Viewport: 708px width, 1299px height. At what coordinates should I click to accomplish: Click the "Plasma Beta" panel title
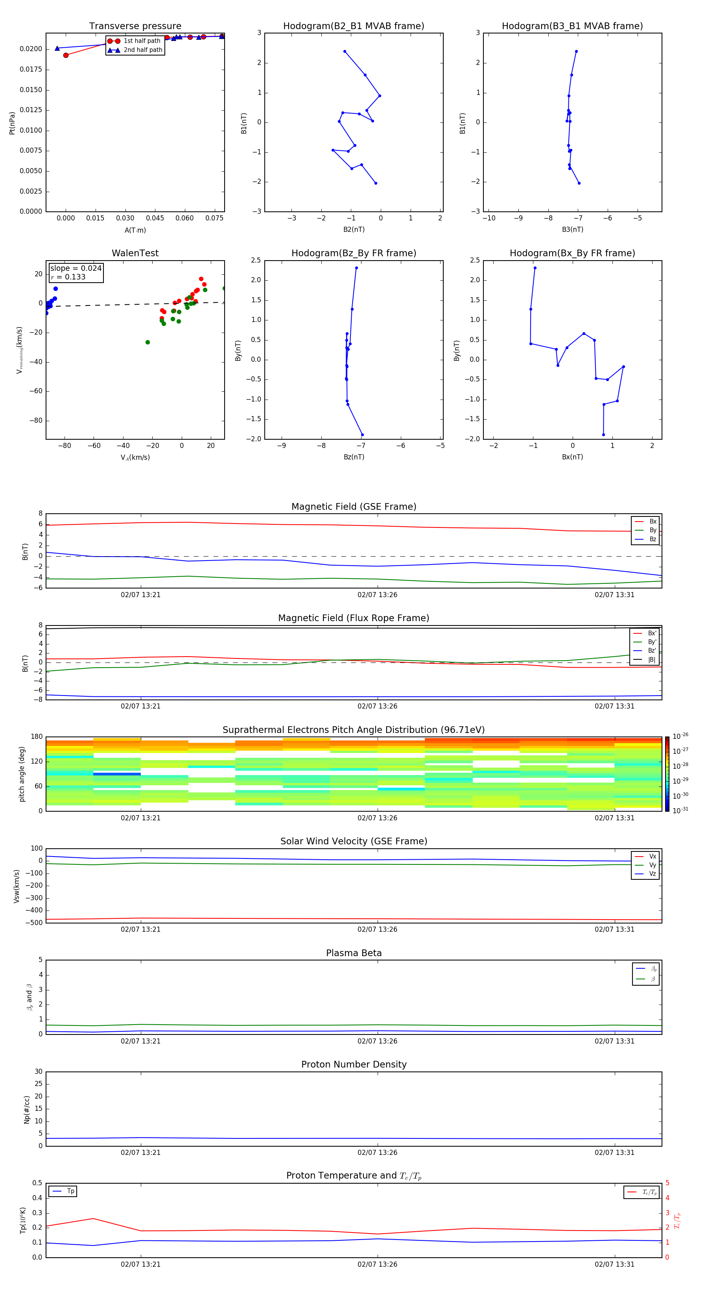point(354,953)
